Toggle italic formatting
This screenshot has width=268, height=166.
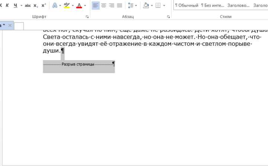[7, 6]
